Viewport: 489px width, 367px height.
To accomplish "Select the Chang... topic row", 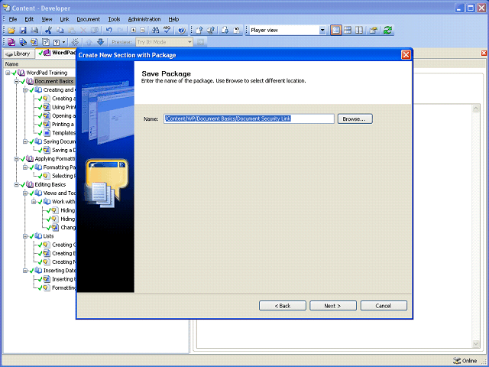I will click(68, 228).
